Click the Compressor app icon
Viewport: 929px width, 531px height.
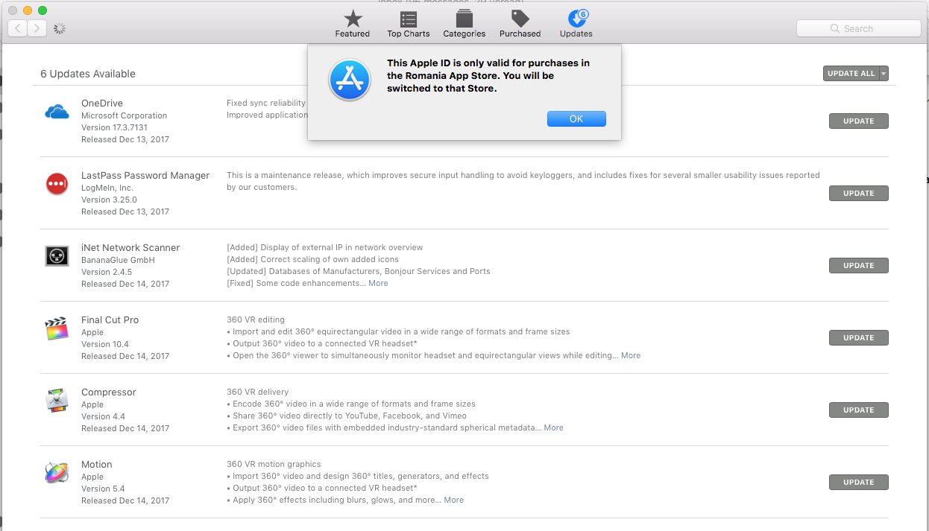(57, 401)
